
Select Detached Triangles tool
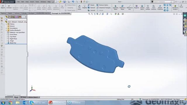[x=103, y=8]
